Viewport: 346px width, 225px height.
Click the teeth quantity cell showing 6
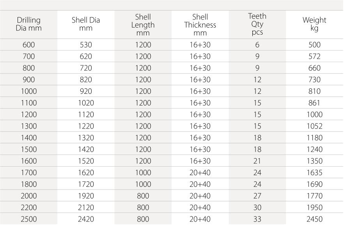click(257, 45)
